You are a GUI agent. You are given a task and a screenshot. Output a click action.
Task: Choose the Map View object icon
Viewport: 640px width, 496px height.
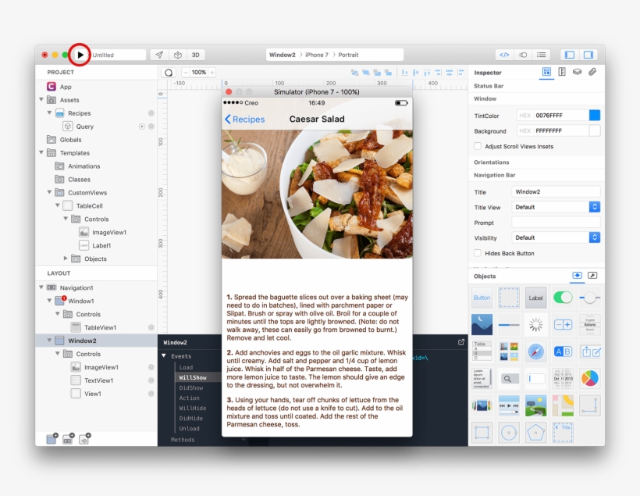click(x=562, y=405)
